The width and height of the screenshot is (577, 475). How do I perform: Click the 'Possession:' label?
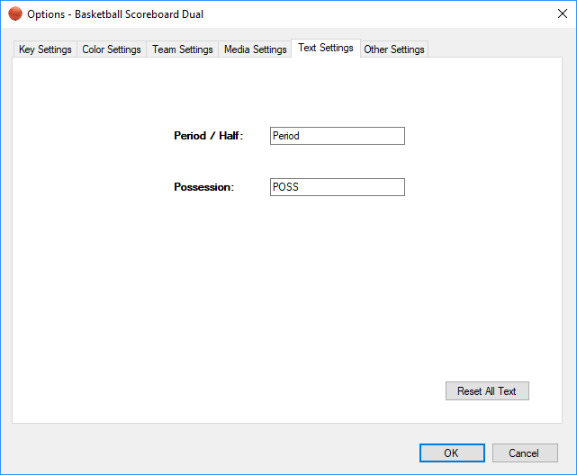pyautogui.click(x=203, y=187)
